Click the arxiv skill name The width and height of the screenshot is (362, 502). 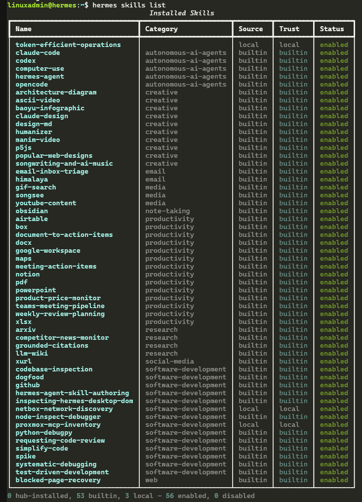click(26, 330)
